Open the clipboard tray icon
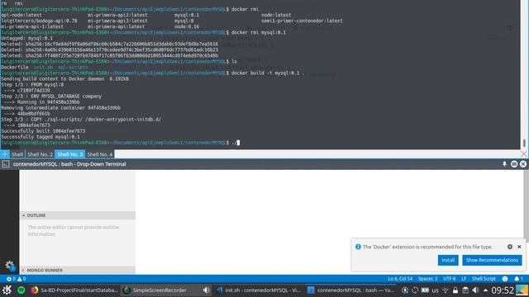 (x=465, y=290)
